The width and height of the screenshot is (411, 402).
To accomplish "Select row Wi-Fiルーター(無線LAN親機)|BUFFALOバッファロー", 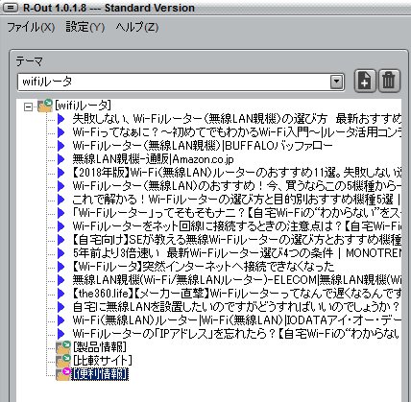I will (x=203, y=146).
